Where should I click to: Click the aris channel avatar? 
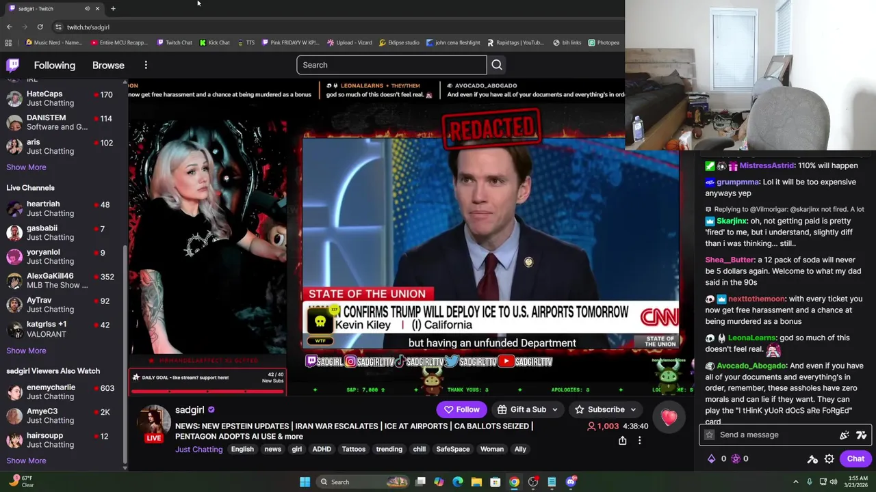14,146
